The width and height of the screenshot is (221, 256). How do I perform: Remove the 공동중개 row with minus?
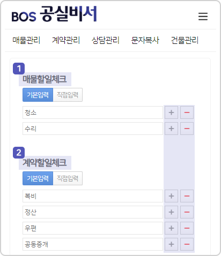coord(187,244)
